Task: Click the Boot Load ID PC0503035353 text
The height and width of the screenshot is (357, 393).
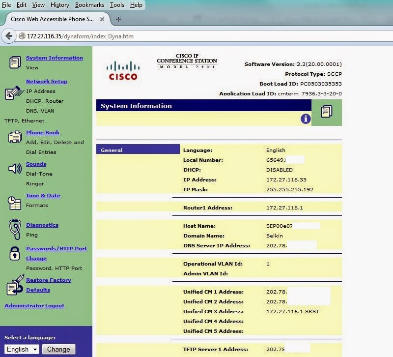Action: coord(301,84)
